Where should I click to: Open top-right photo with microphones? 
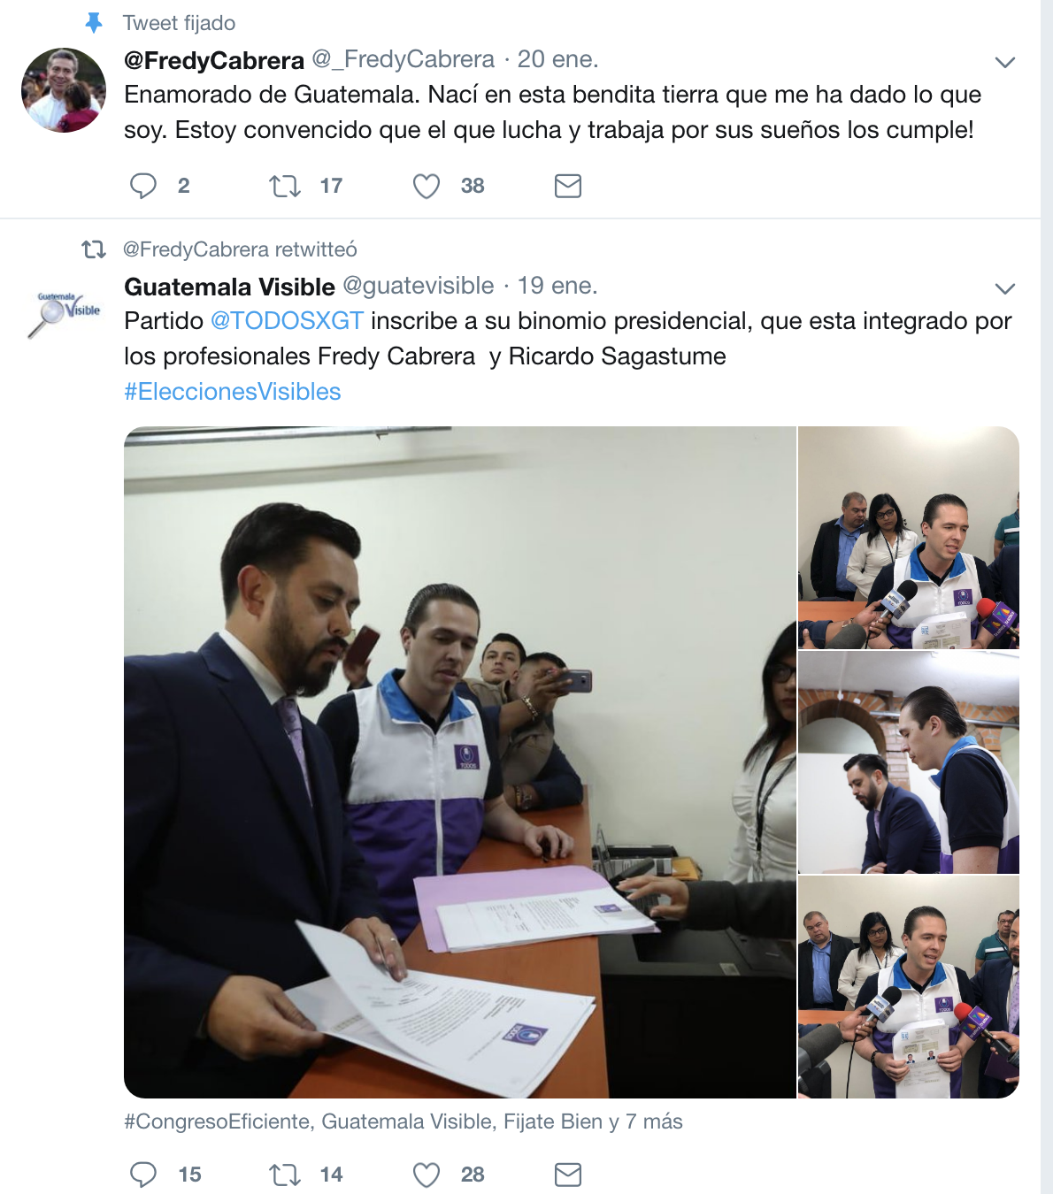[909, 538]
